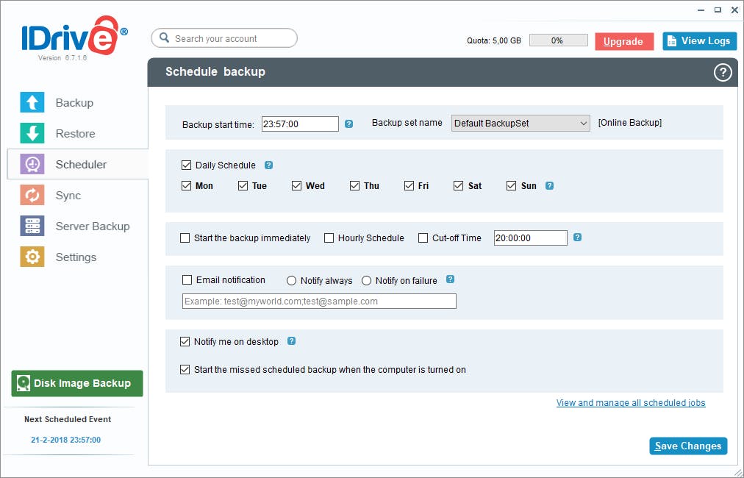This screenshot has height=478, width=744.
Task: Click the Server Backup sidebar icon
Action: pos(32,226)
